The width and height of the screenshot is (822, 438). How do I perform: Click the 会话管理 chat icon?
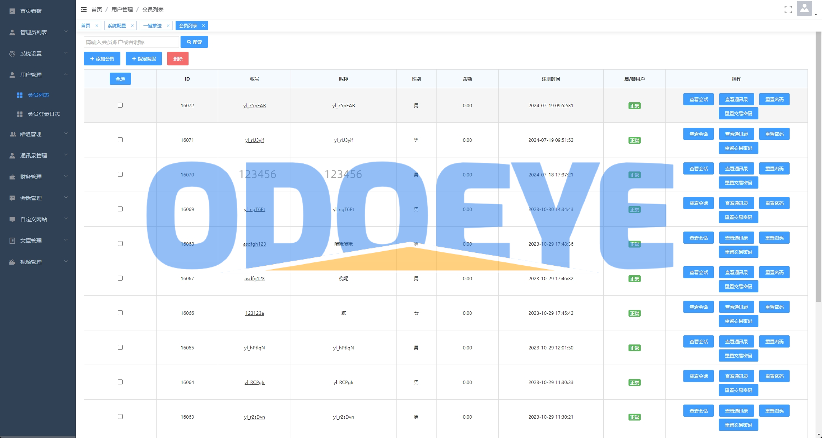tap(12, 198)
